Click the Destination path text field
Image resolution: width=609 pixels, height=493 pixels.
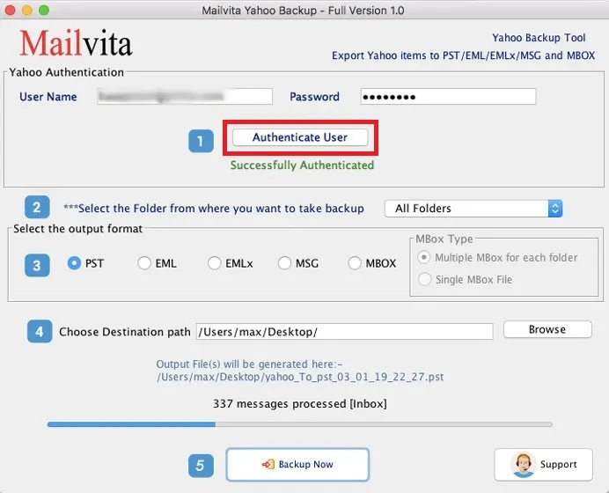pos(344,332)
